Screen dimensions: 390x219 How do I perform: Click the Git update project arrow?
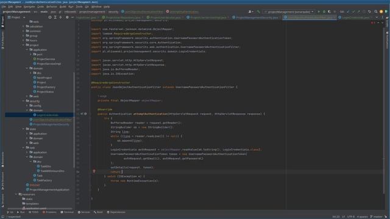348,12
